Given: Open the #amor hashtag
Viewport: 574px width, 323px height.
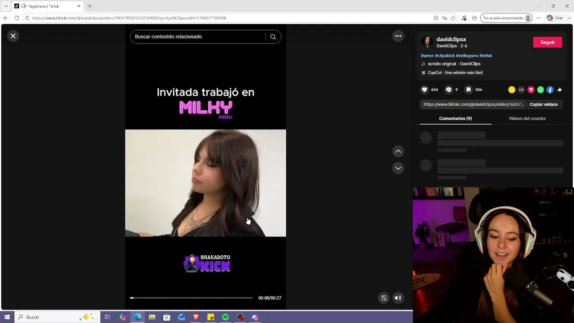Looking at the screenshot, I should [427, 56].
